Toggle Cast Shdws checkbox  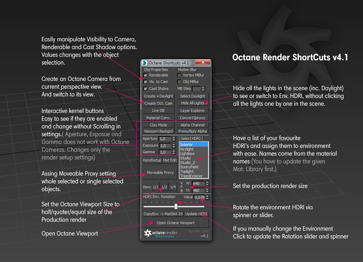145,88
